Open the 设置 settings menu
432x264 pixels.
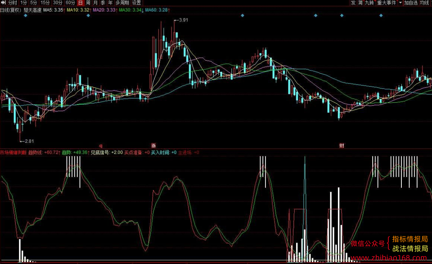pos(136,3)
